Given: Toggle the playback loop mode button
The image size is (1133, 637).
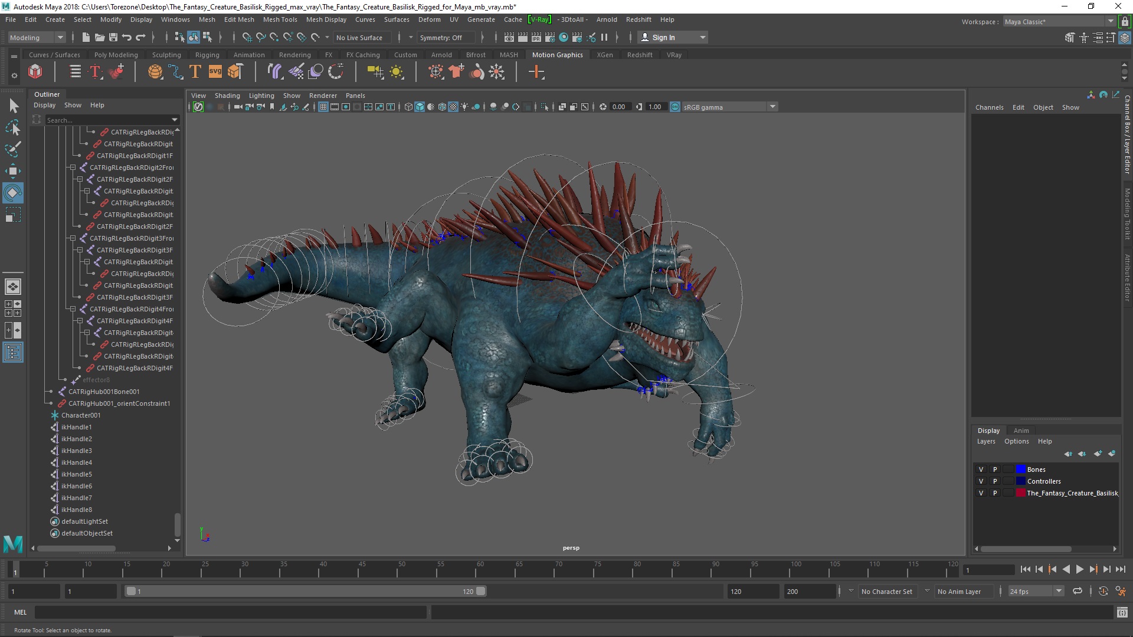Looking at the screenshot, I should (x=1078, y=591).
